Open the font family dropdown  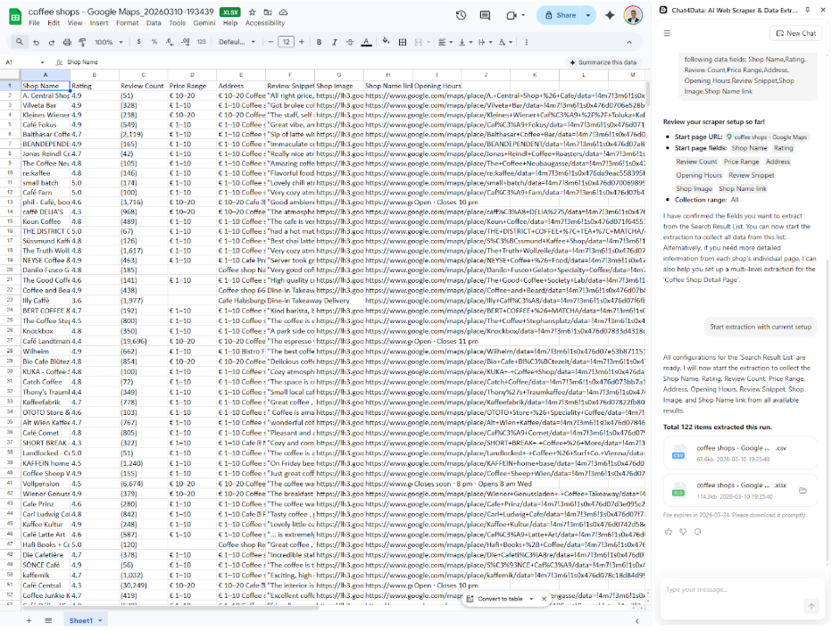pyautogui.click(x=237, y=42)
